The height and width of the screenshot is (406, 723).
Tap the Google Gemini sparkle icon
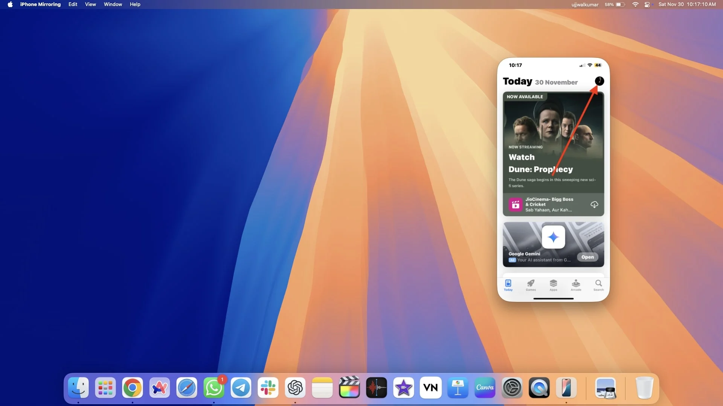click(553, 237)
